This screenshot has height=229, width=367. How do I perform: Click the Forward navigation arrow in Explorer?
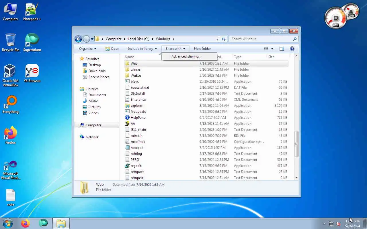86,39
